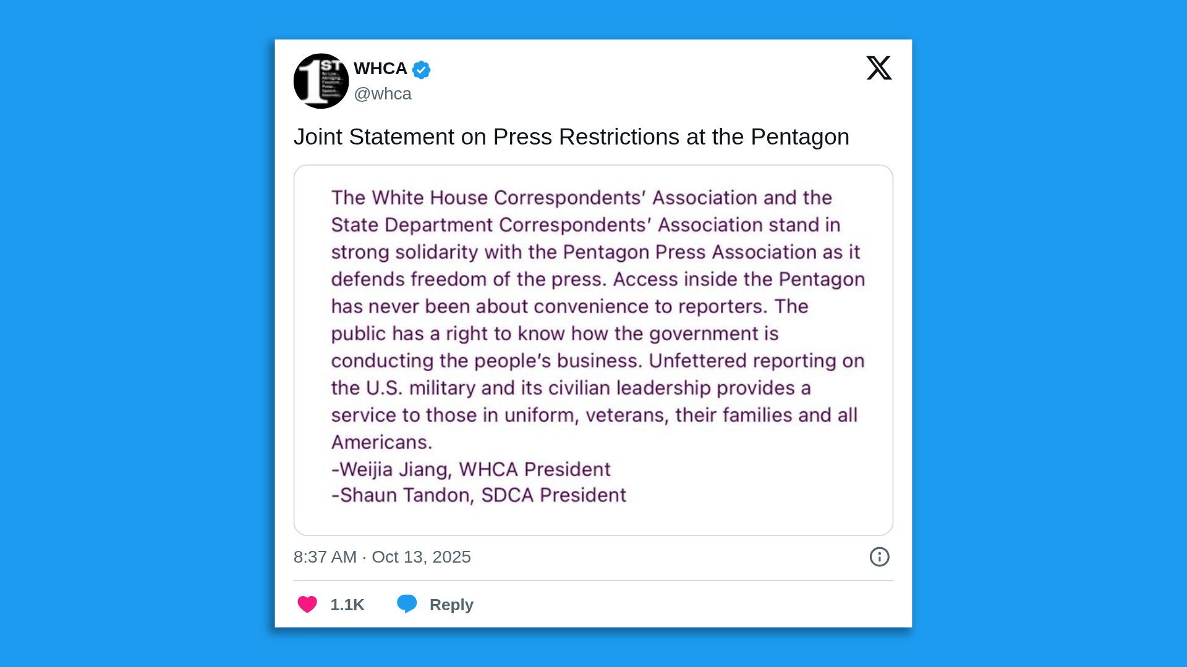
Task: Click the info icon beside the timestamp
Action: pyautogui.click(x=879, y=557)
